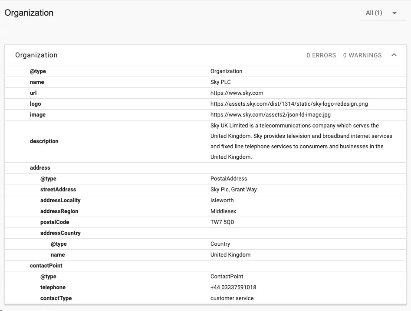Click the +44 03337591018 telephone link
Viewport: 411px width, 311px height.
pyautogui.click(x=233, y=288)
